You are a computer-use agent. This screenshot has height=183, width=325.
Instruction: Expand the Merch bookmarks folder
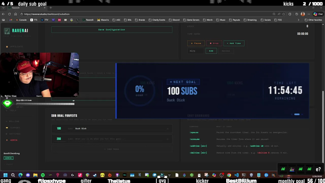pyautogui.click(x=208, y=20)
